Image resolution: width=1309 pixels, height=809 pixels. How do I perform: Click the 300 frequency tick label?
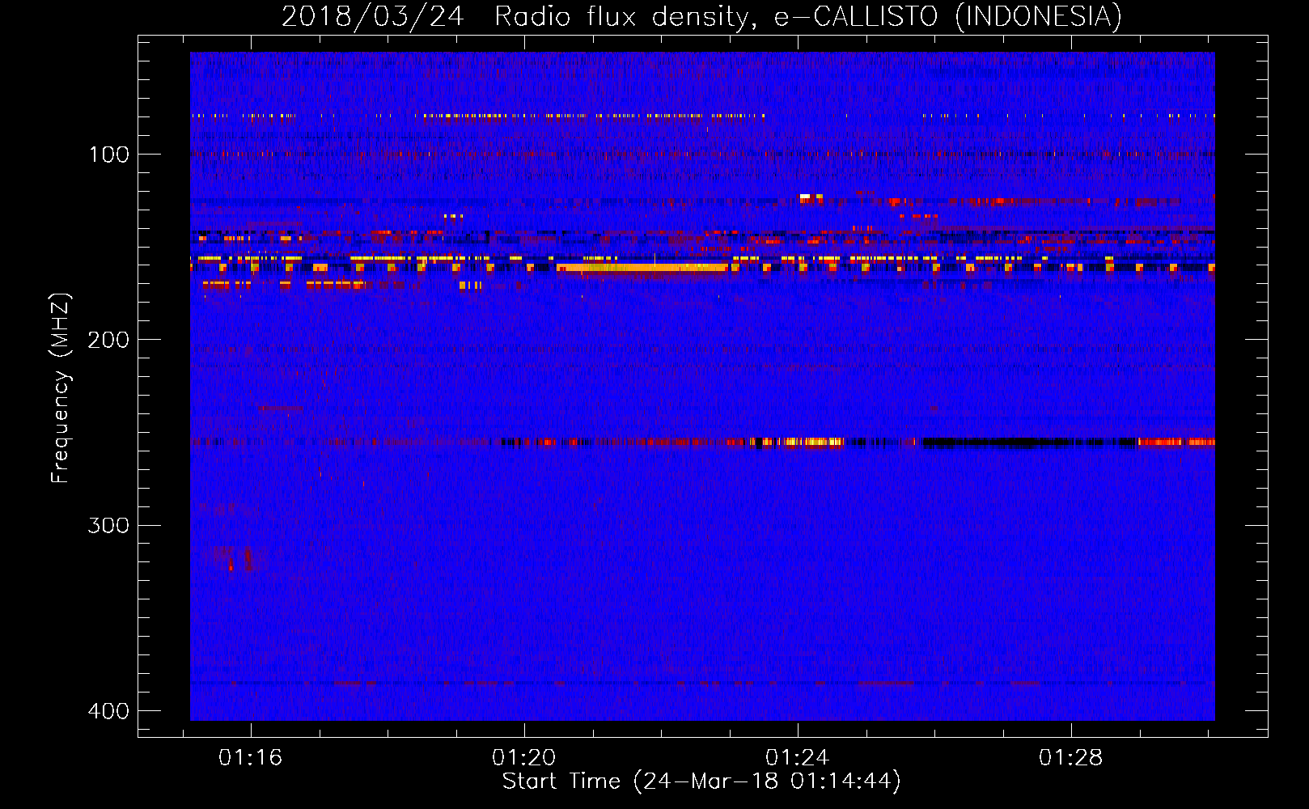[108, 526]
